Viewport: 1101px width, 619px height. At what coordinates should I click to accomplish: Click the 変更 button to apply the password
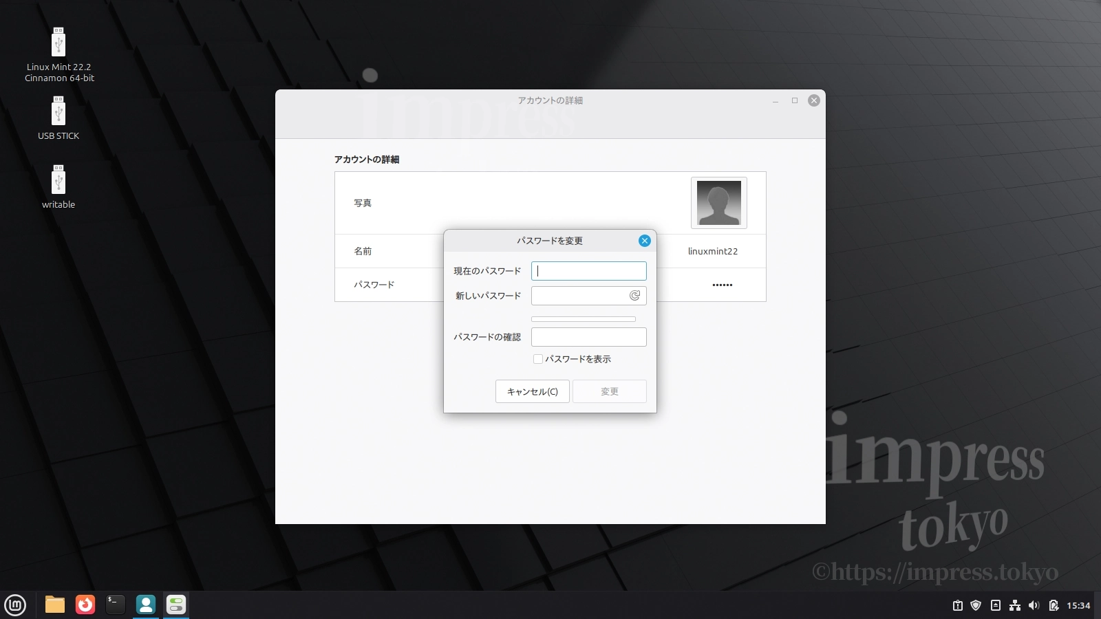click(x=609, y=391)
